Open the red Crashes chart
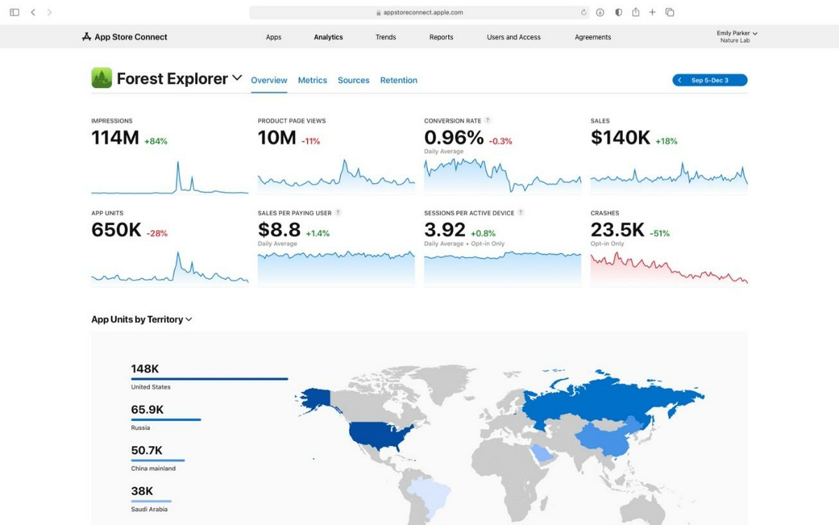839x525 pixels. click(x=669, y=268)
